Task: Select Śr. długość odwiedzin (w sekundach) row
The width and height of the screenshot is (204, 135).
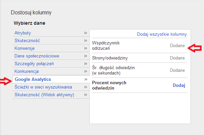Action: pos(113,70)
